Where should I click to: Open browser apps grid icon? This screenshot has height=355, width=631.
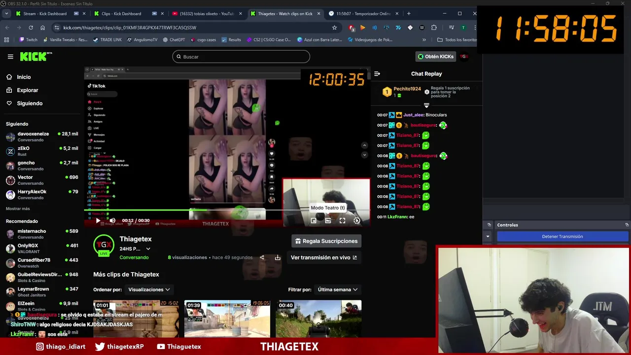pos(6,39)
